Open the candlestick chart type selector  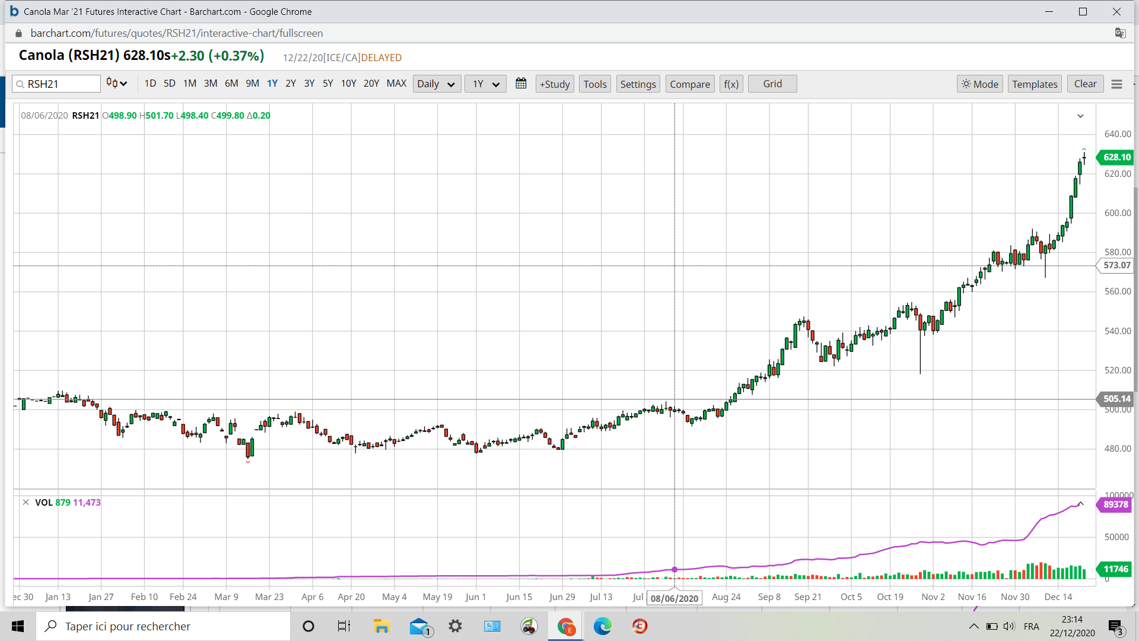tap(117, 84)
